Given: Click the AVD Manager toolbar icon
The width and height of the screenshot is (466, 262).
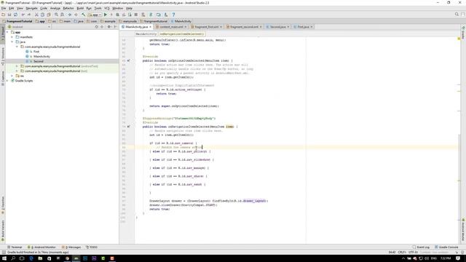Looking at the screenshot, I should (159, 15).
